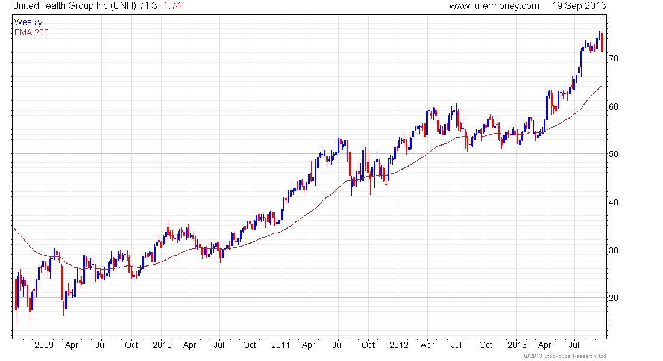The width and height of the screenshot is (663, 361).
Task: Click the 70 price axis label
Action: coord(613,58)
